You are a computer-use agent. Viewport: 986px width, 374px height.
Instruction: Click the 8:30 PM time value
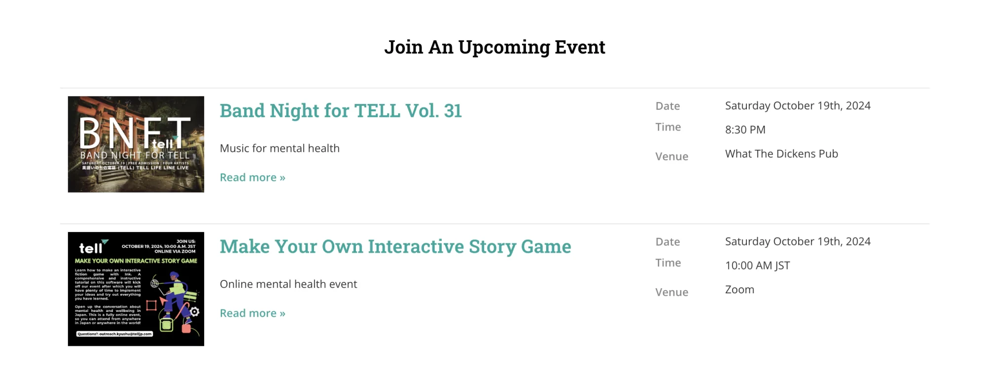745,130
